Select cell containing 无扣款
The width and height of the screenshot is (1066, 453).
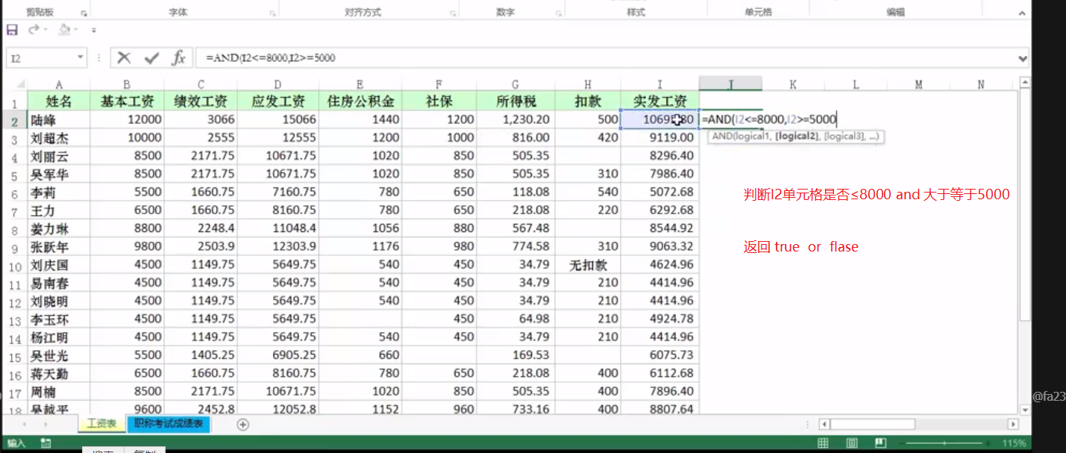[588, 264]
